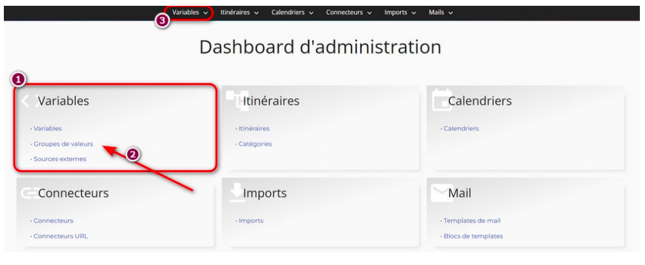
Task: Open the Mails menu in top bar
Action: [441, 12]
